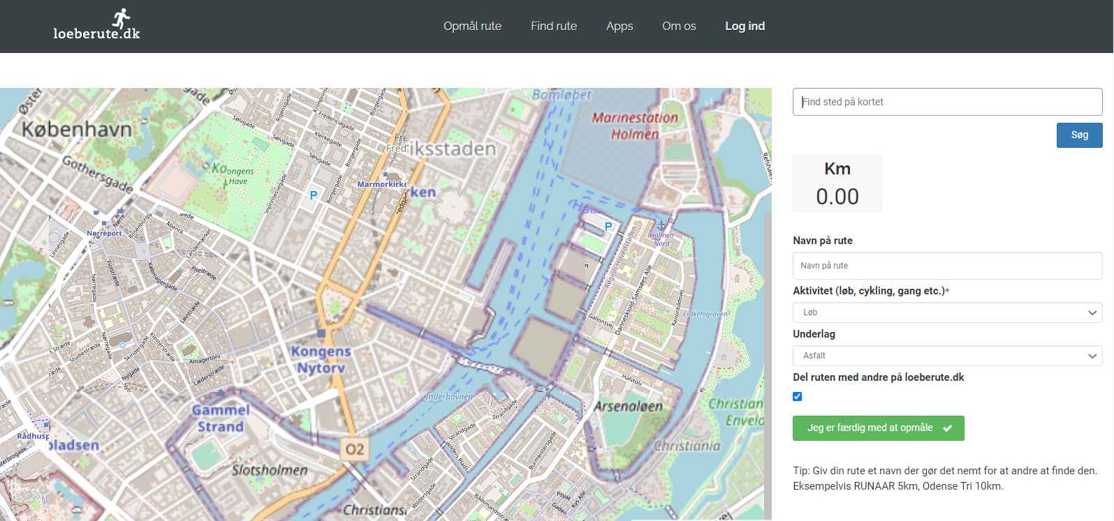This screenshot has width=1114, height=521.
Task: Click the Gammel Strand map label
Action: click(x=221, y=418)
